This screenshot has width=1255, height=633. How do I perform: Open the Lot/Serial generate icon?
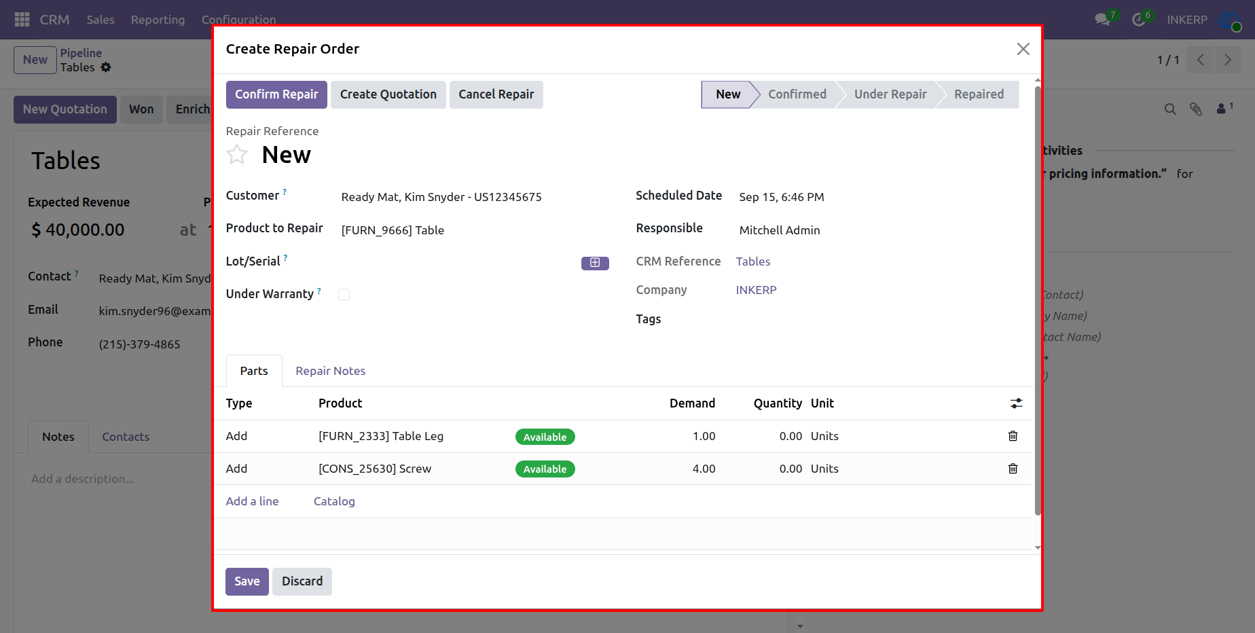pyautogui.click(x=595, y=263)
